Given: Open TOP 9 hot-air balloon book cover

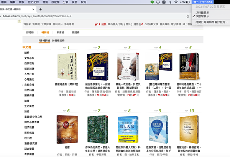Looking at the screenshot, I should (x=159, y=129).
